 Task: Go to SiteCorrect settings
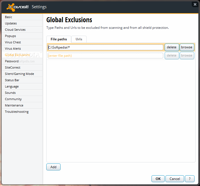click(x=22, y=67)
